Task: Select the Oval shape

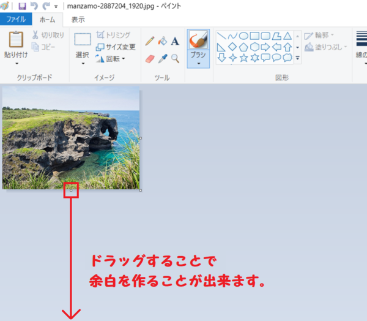Action: (243, 36)
